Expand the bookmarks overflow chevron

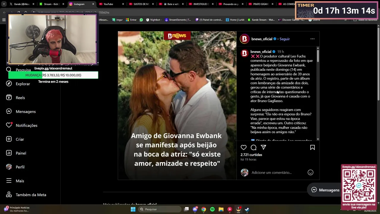pos(345,20)
